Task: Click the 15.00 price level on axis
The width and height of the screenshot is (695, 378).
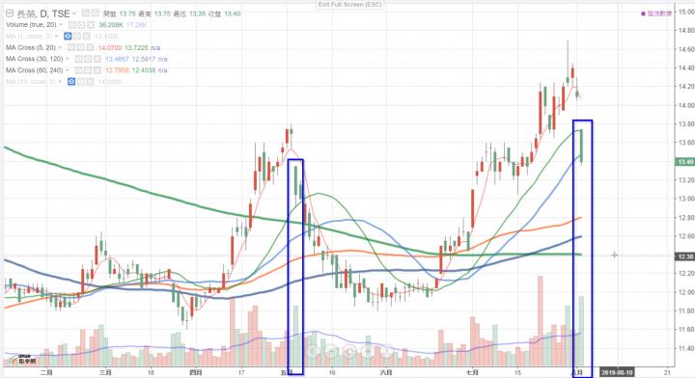Action: pyautogui.click(x=685, y=12)
